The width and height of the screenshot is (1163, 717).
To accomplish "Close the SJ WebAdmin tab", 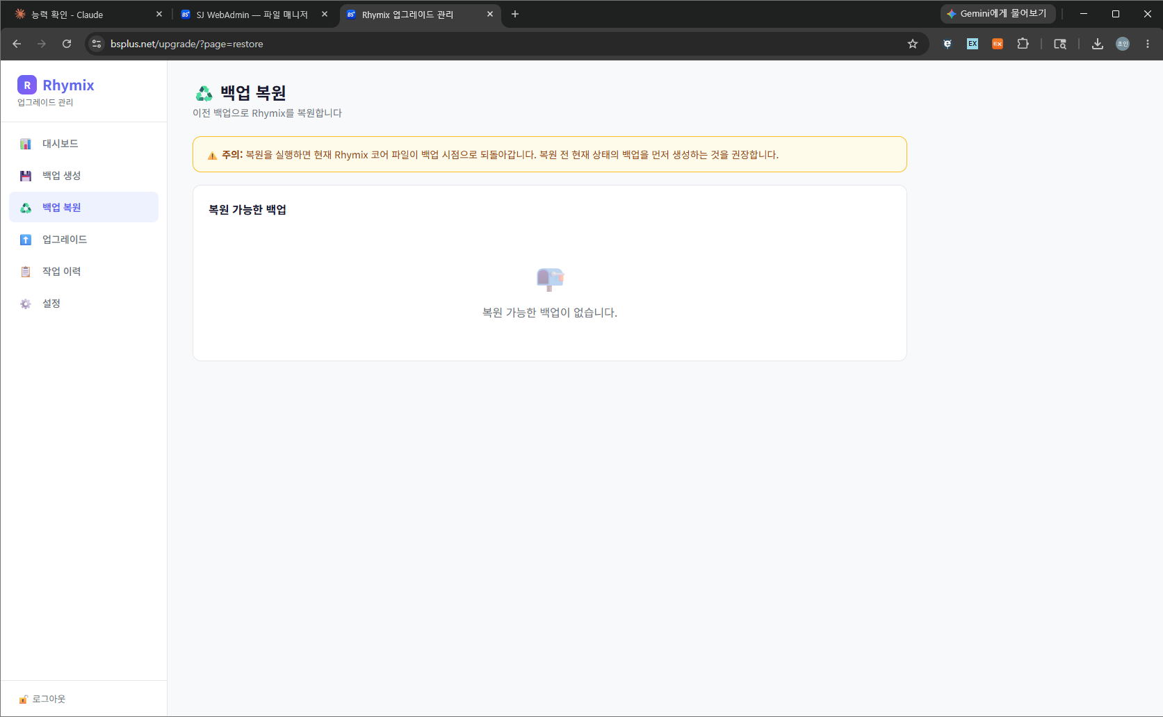I will 325,14.
